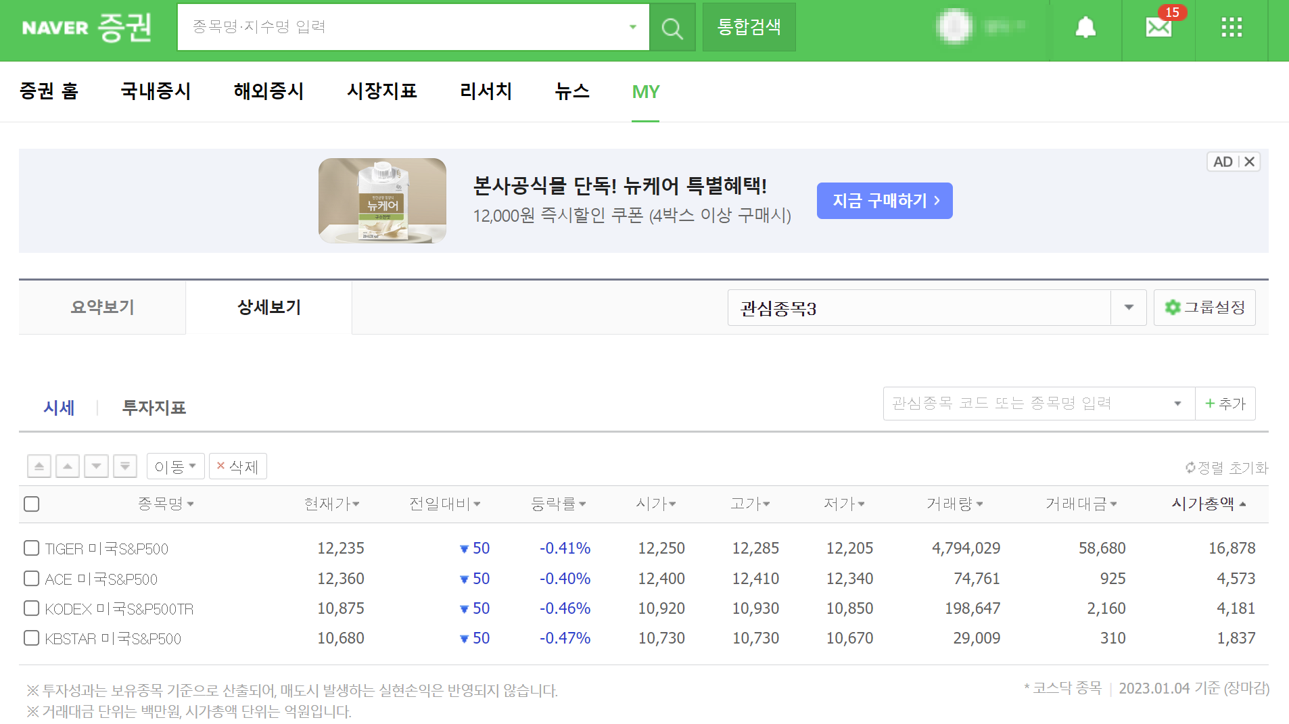This screenshot has width=1289, height=724.
Task: Check the KBSTAR 미국S&P500 row
Action: (31, 638)
